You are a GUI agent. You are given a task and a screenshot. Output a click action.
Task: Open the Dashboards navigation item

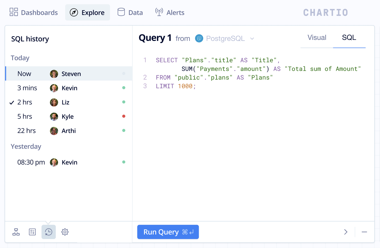34,13
